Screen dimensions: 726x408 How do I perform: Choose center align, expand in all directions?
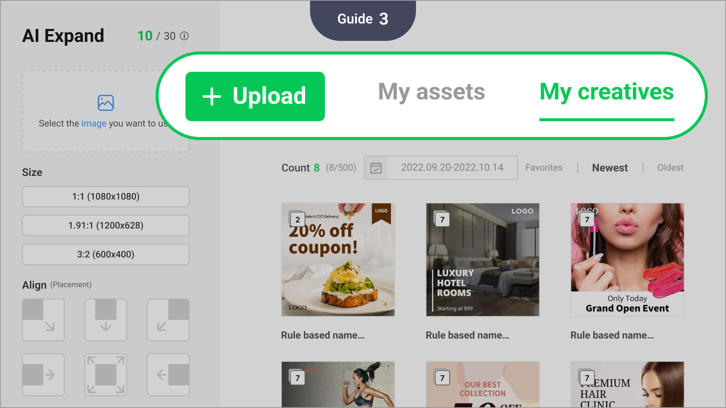(106, 375)
